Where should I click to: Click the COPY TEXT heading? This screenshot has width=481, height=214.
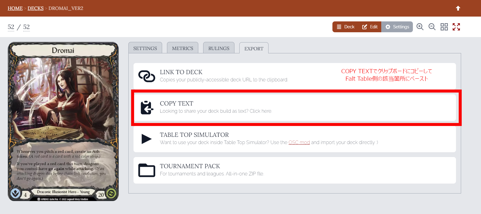click(177, 103)
